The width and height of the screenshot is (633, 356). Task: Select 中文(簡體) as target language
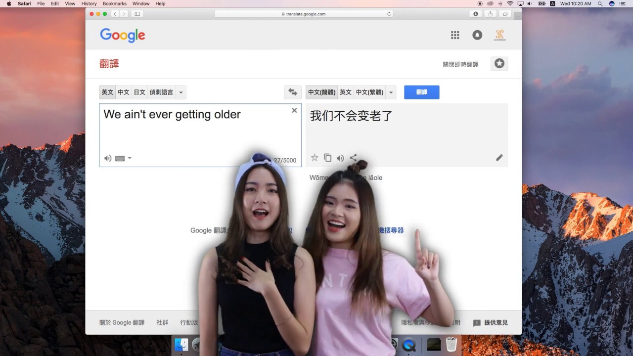coord(321,92)
